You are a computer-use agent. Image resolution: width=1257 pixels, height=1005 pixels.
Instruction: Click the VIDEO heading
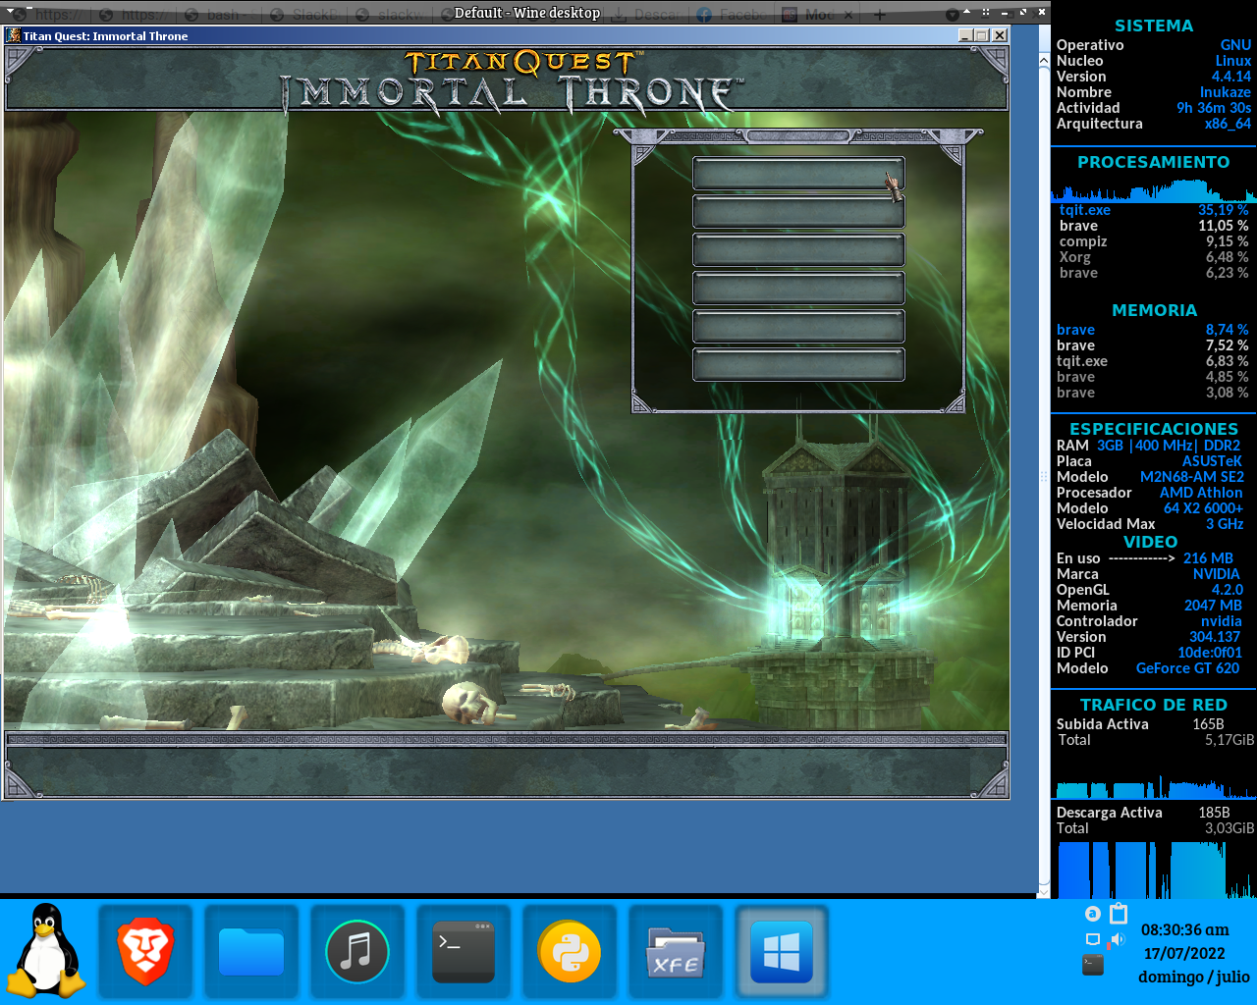tap(1151, 542)
